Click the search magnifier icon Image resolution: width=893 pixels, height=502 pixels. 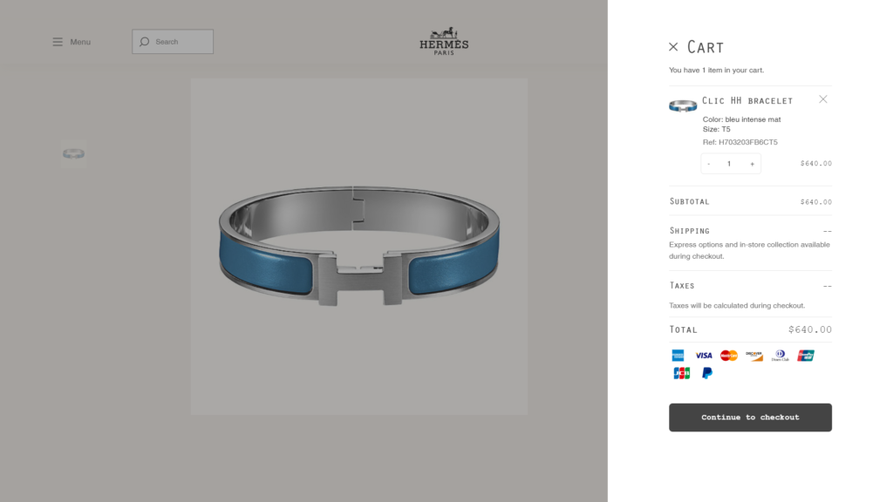144,42
